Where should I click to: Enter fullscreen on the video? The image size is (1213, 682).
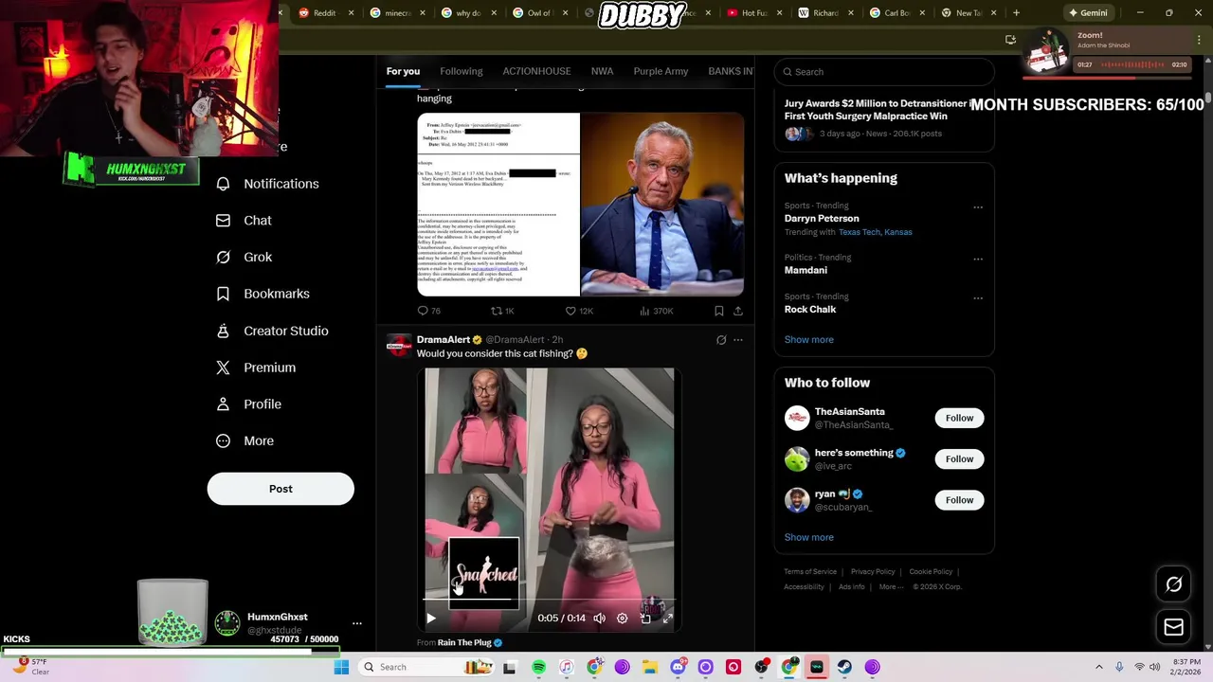[x=667, y=619]
